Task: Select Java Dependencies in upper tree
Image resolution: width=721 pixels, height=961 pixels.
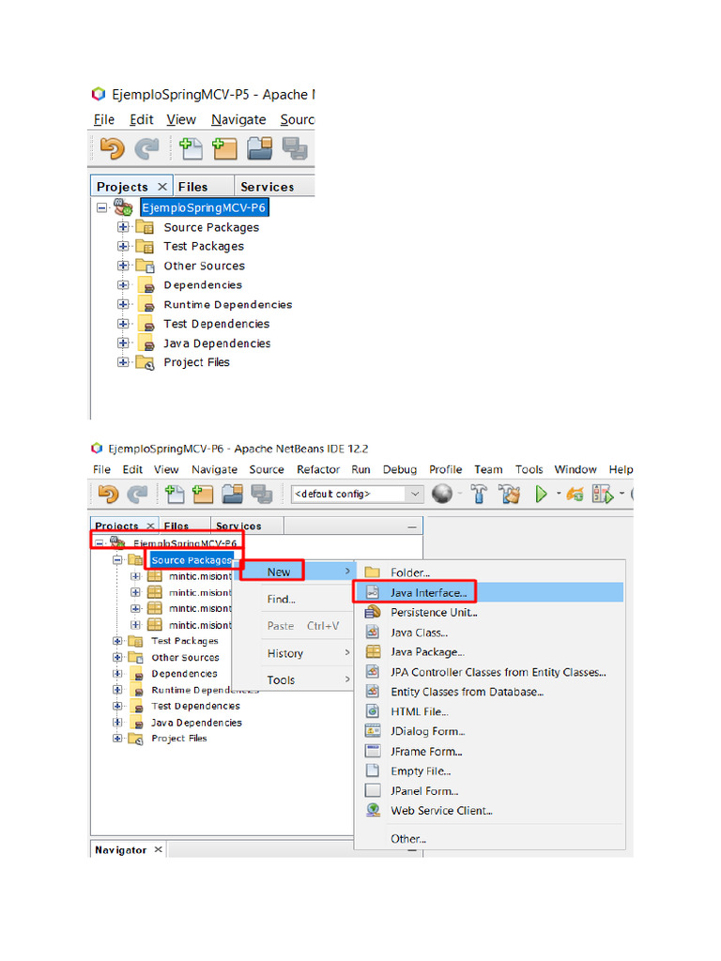Action: coord(217,343)
